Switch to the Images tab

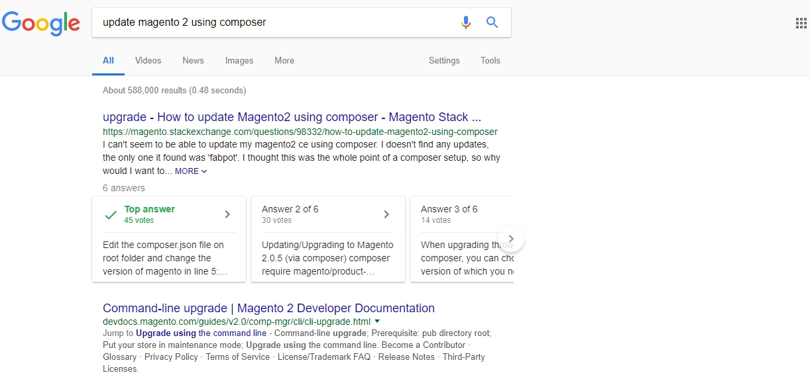pos(239,60)
